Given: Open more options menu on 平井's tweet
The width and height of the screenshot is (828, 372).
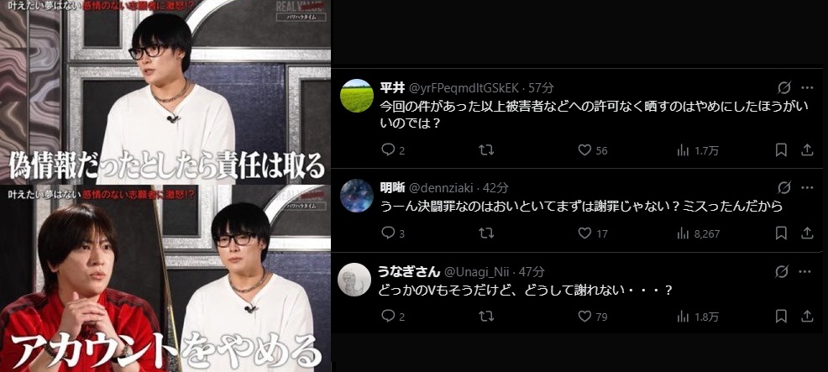Looking at the screenshot, I should point(807,87).
